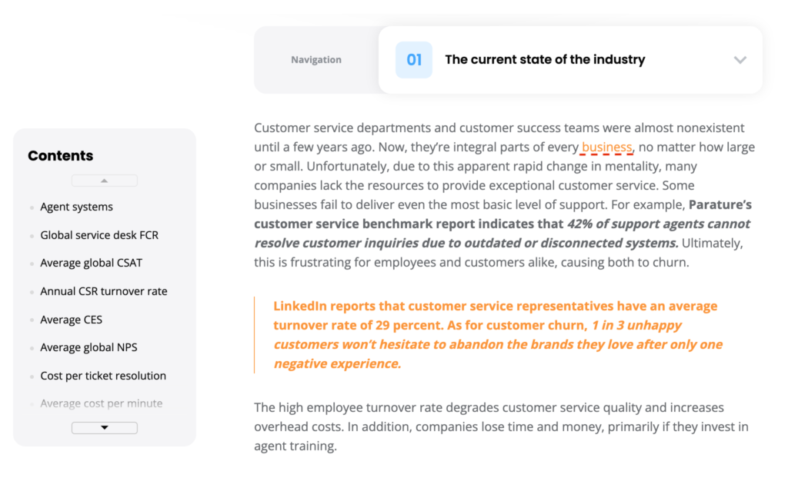The image size is (788, 481).
Task: Click the upward scroll arrow in Contents panel
Action: (x=104, y=180)
